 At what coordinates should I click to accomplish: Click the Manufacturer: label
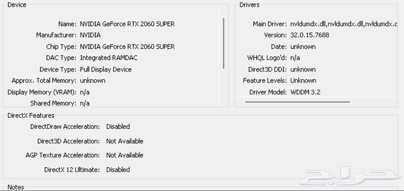(x=56, y=35)
